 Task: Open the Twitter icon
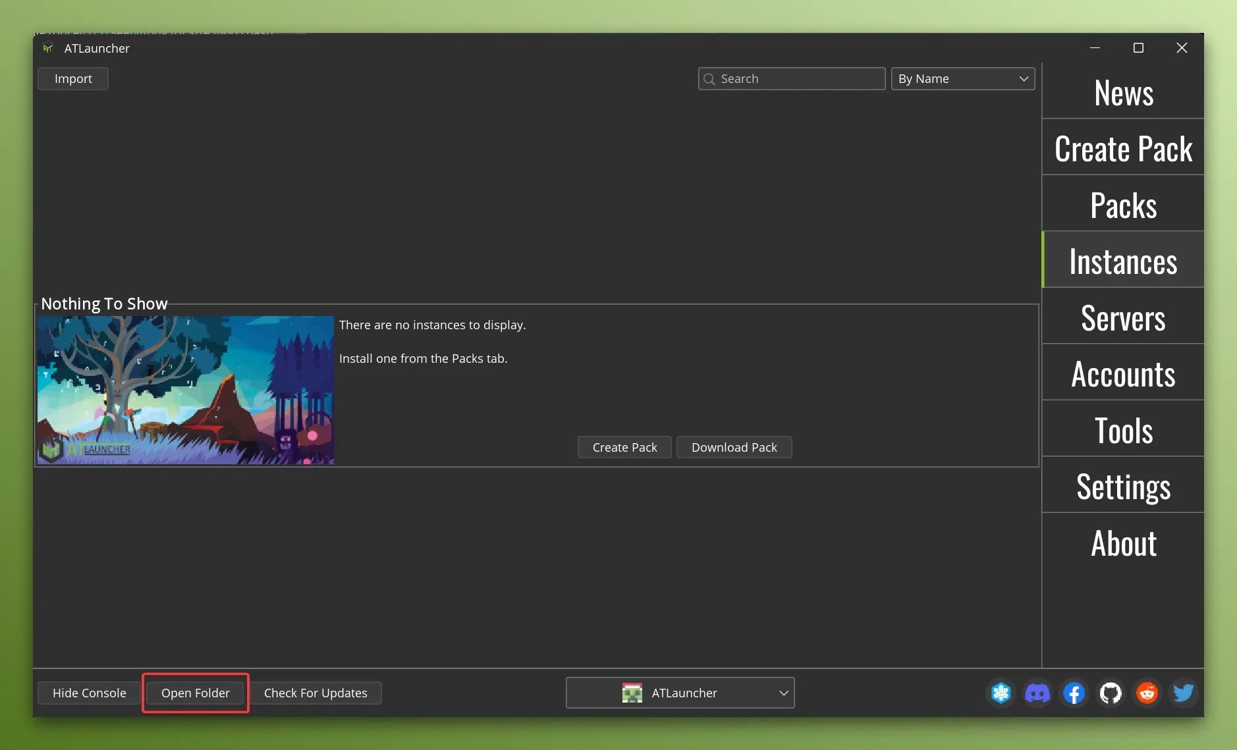1182,693
